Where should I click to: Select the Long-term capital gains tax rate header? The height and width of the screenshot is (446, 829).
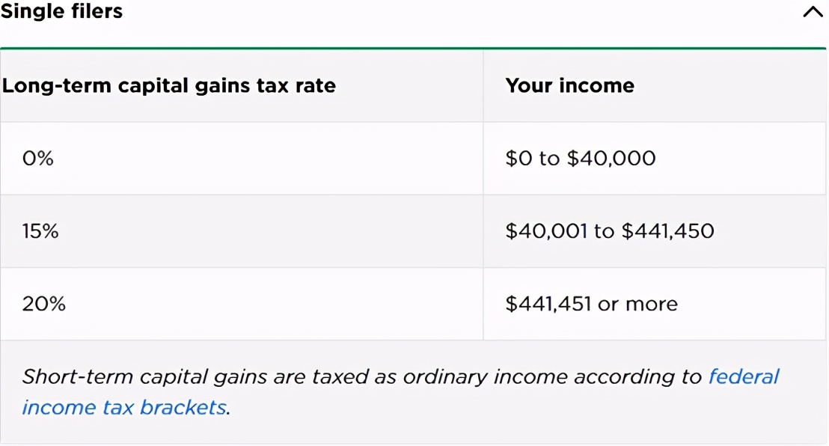click(169, 85)
